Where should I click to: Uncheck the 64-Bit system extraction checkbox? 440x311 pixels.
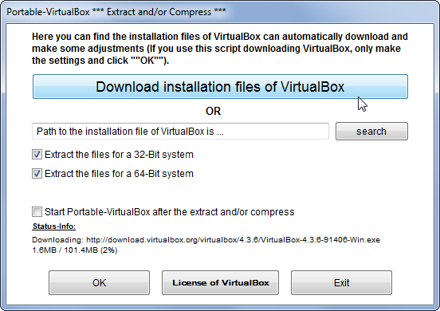(37, 174)
